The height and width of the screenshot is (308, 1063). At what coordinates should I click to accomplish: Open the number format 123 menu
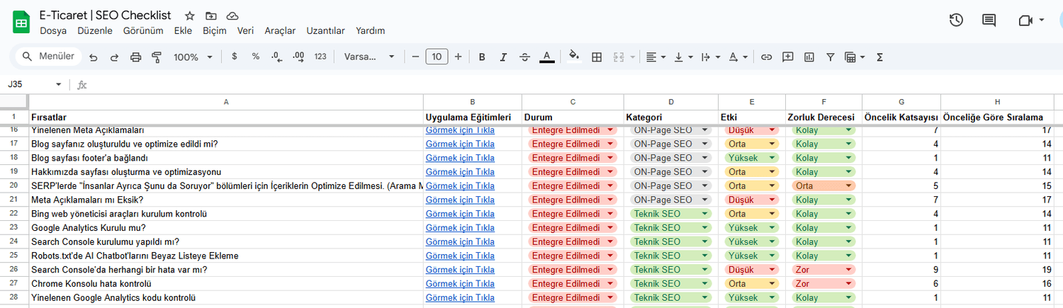[320, 57]
